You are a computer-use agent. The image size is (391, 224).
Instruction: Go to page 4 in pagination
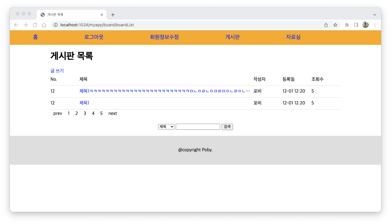(x=93, y=113)
